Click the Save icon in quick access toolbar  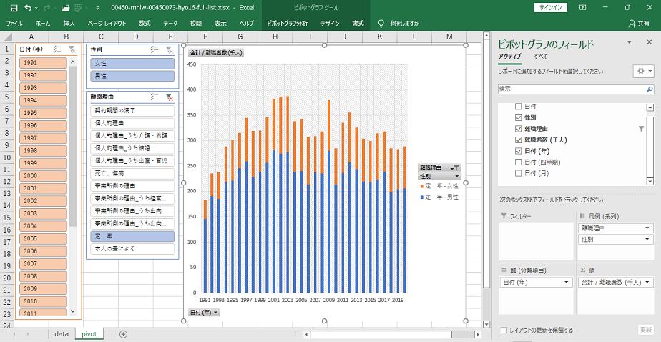[x=9, y=7]
